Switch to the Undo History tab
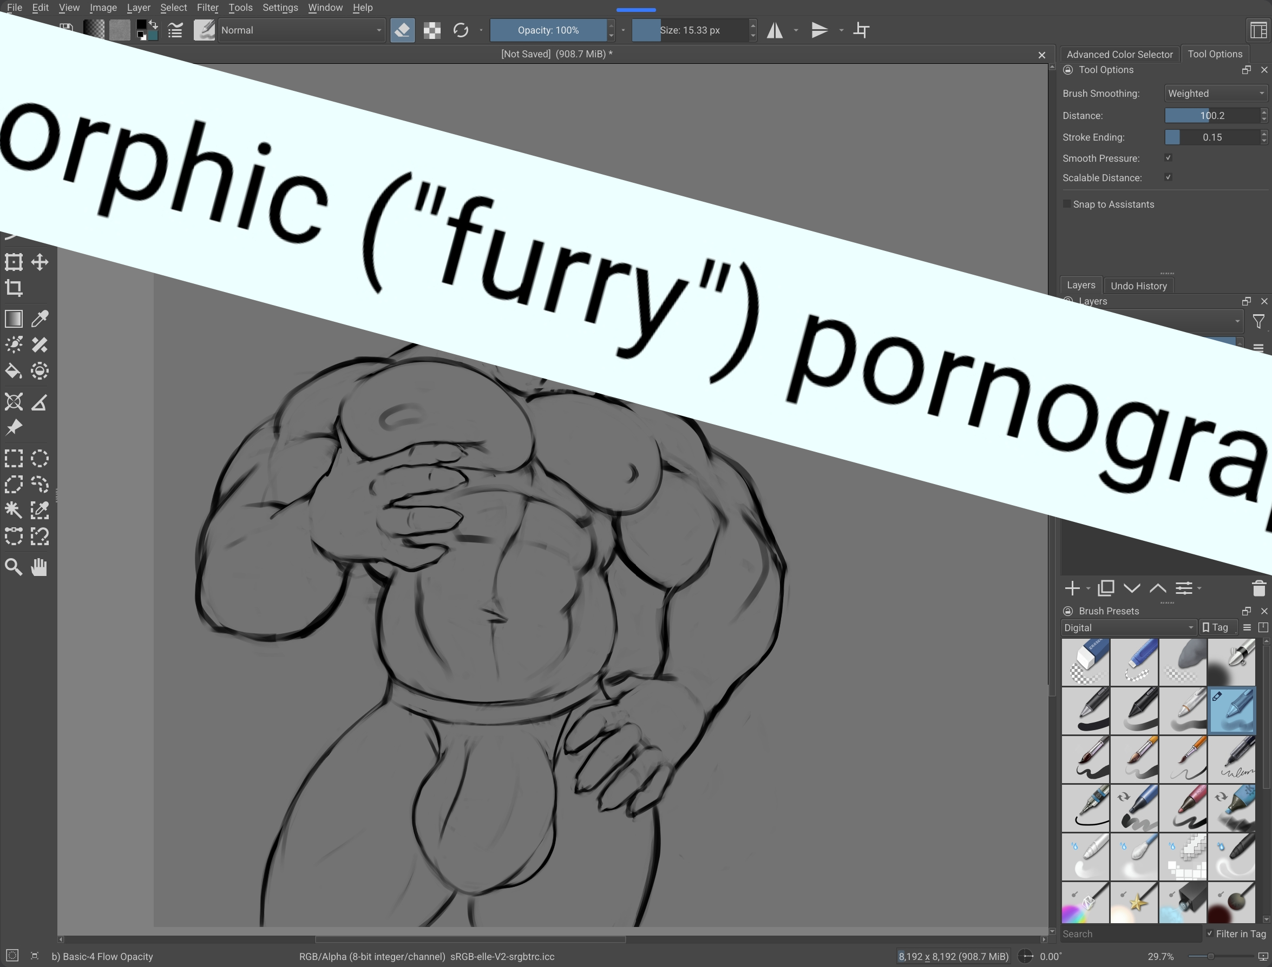This screenshot has width=1272, height=967. [1138, 286]
